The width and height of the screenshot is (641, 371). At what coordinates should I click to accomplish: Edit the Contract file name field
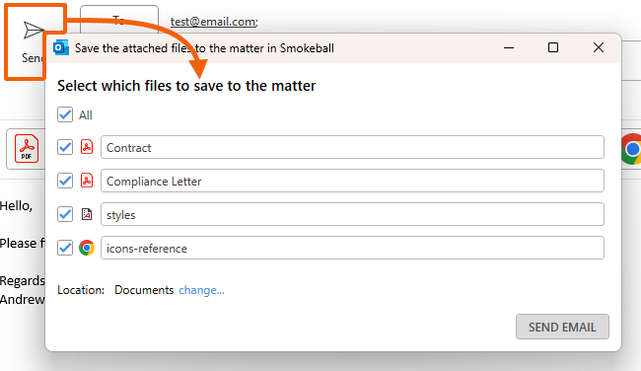352,147
